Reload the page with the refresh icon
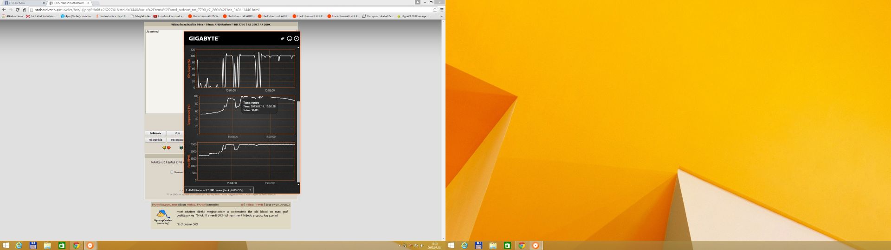This screenshot has height=250, width=891. point(18,10)
